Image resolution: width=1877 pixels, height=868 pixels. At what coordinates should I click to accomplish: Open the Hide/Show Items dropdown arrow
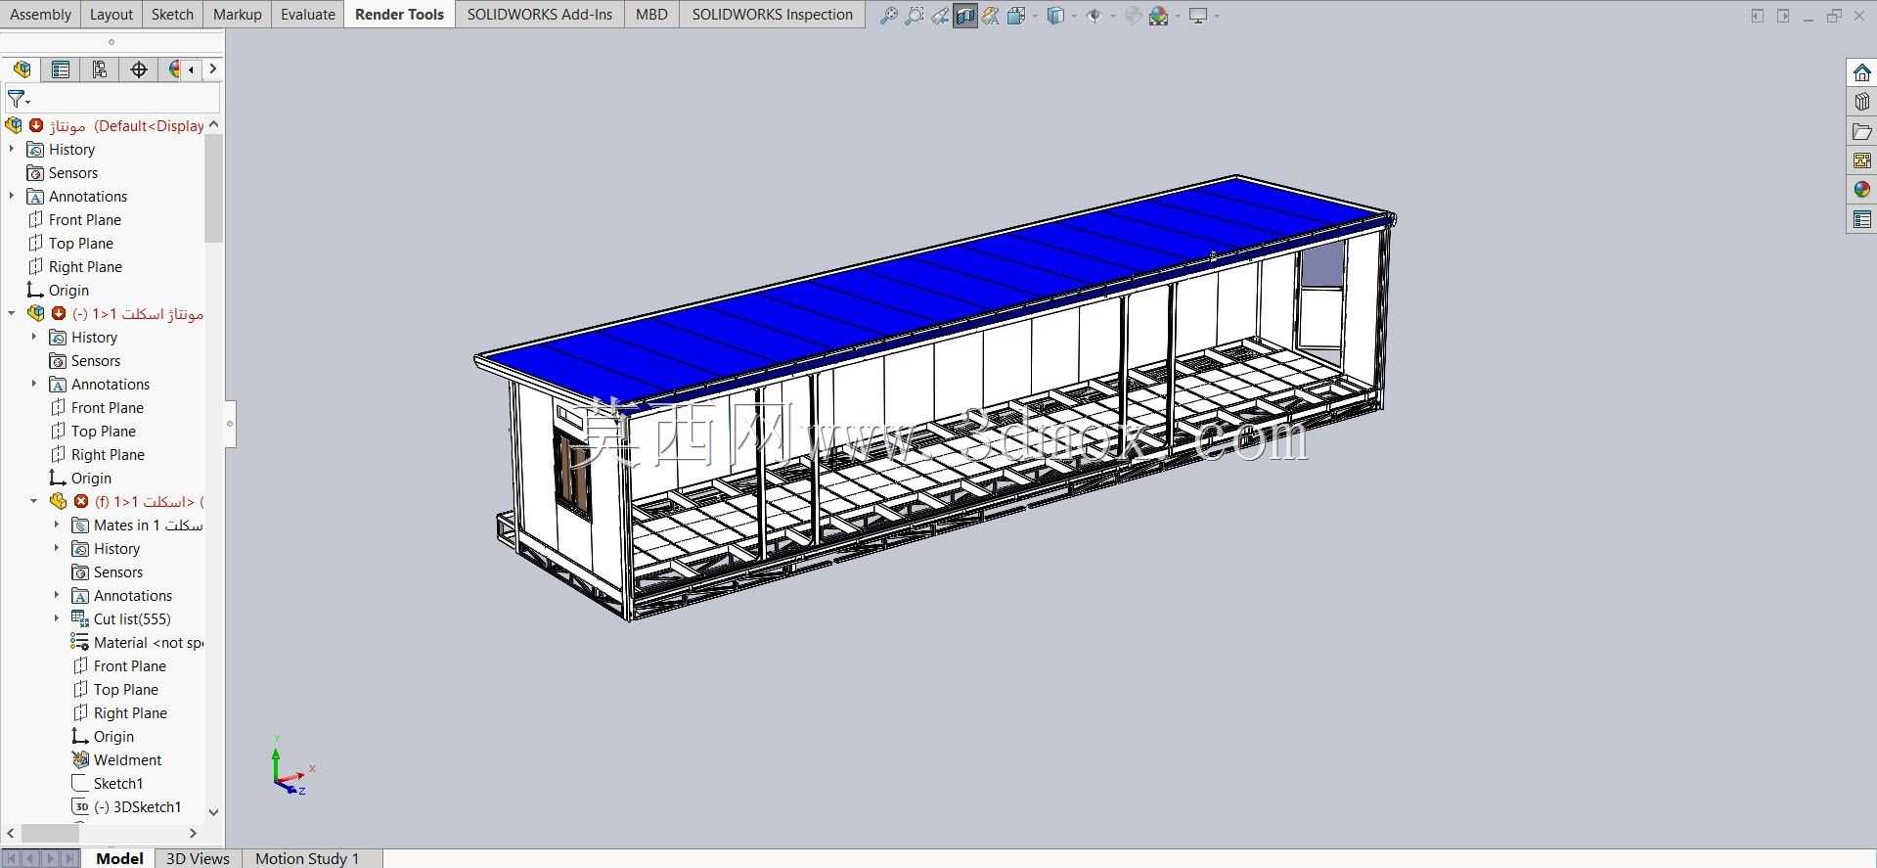coord(1113,16)
